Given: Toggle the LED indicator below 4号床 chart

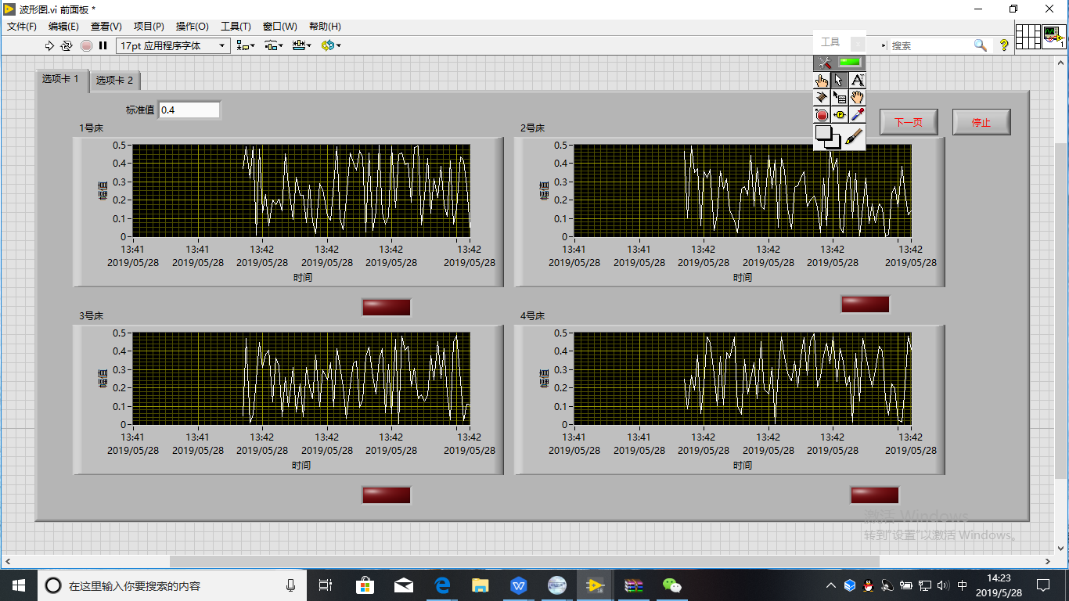Looking at the screenshot, I should [x=874, y=495].
